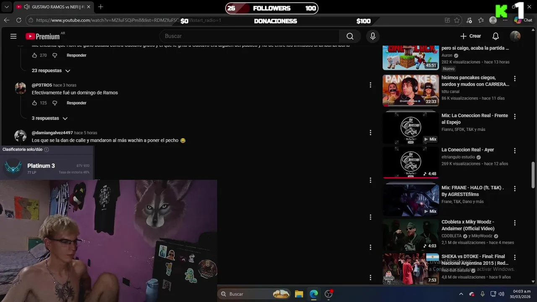
Task: Click the Crear button
Action: [x=471, y=36]
